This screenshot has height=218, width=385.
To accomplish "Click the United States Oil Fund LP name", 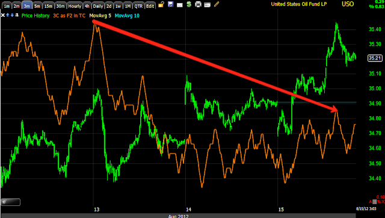I will point(299,4).
